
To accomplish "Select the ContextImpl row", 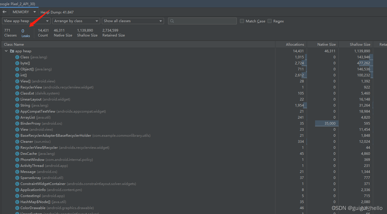I will (193, 196).
